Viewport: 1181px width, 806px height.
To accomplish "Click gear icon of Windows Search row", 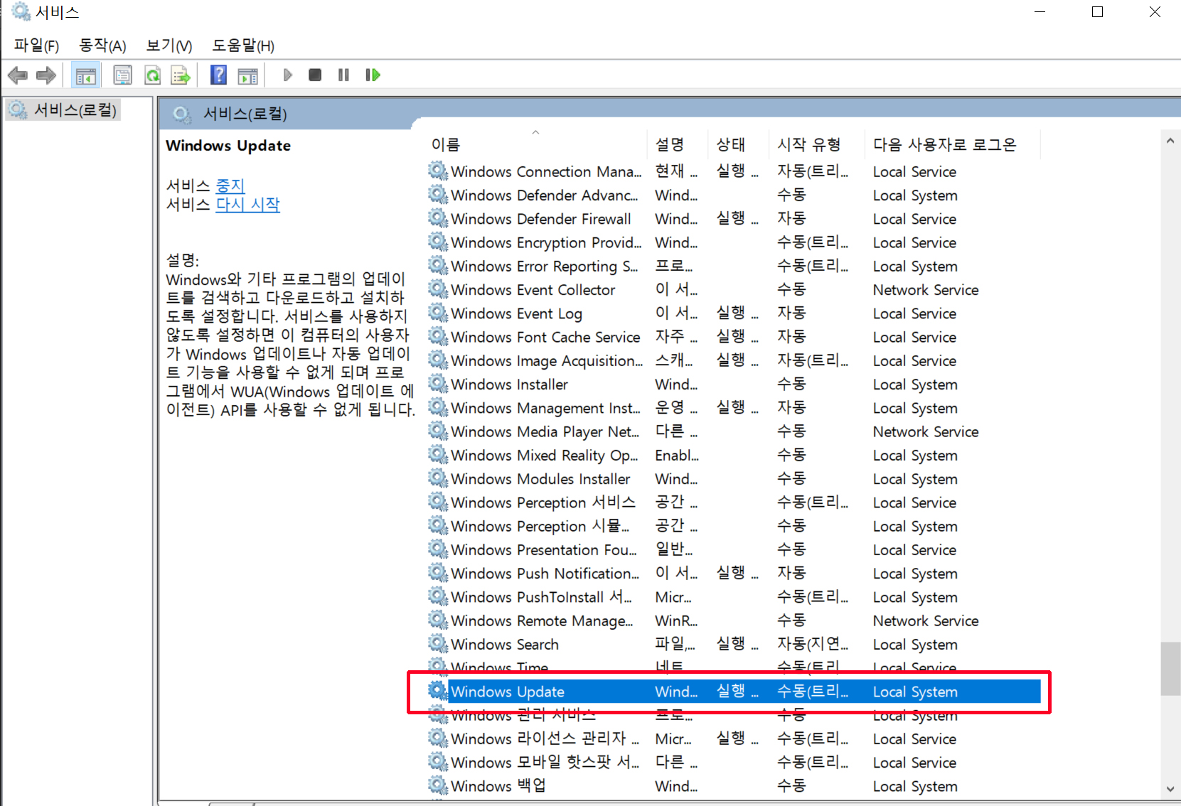I will 438,644.
